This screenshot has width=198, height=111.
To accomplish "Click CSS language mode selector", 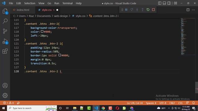I will pyautogui.click(x=180, y=103).
